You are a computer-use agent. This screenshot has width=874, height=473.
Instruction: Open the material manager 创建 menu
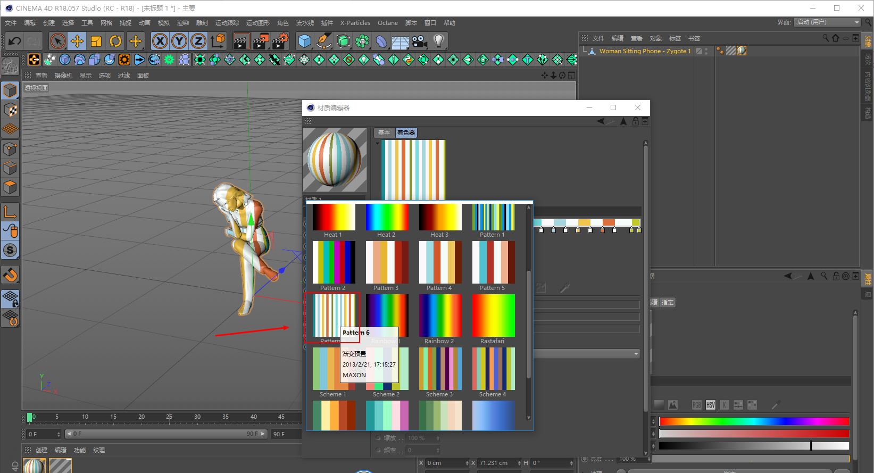[x=41, y=450]
